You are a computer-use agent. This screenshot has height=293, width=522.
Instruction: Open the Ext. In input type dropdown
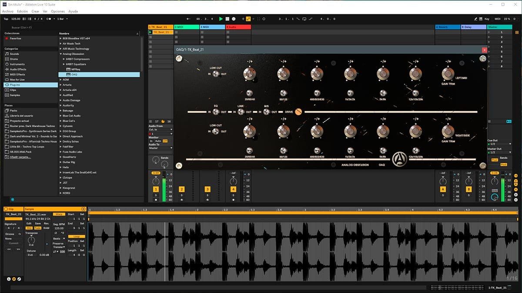click(161, 129)
